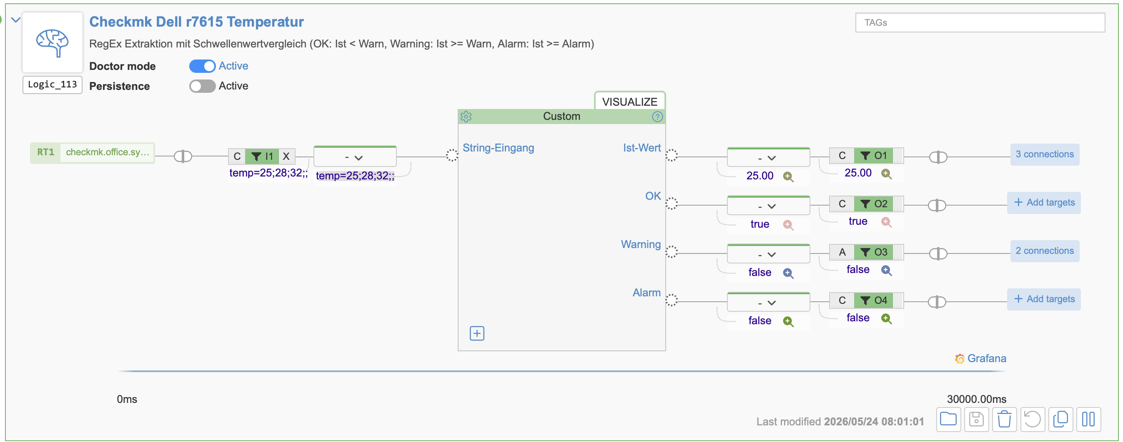Viewport: 1123px width, 442px height.
Task: Click the magnifier beneath the O2 filter
Action: point(886,222)
